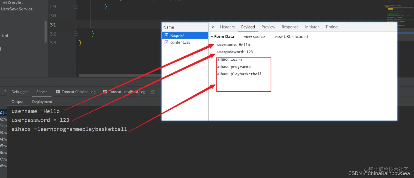Toggle the code fold marker on line 29
414x178 pixels.
click(76, 6)
